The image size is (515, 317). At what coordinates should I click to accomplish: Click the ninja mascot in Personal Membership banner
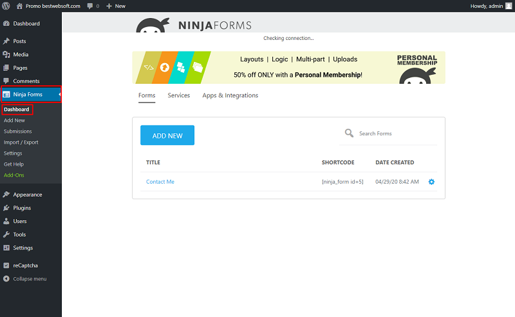417,76
